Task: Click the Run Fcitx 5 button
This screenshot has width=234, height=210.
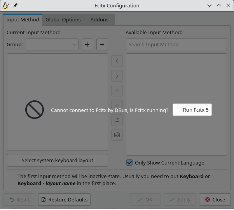Action: pyautogui.click(x=192, y=110)
